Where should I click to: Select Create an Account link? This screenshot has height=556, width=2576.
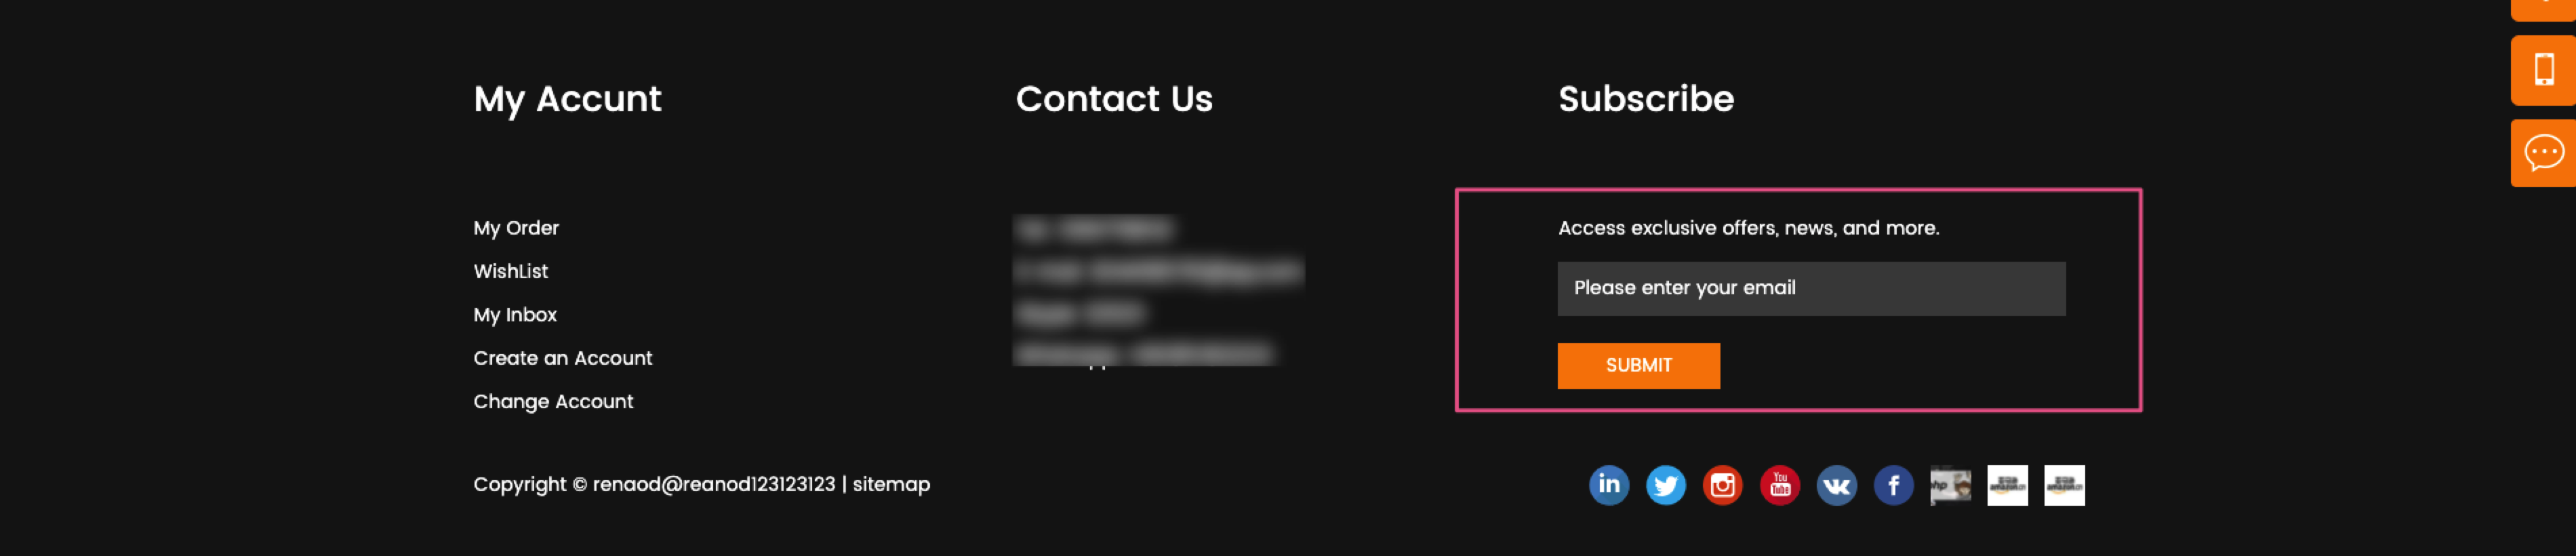[562, 358]
